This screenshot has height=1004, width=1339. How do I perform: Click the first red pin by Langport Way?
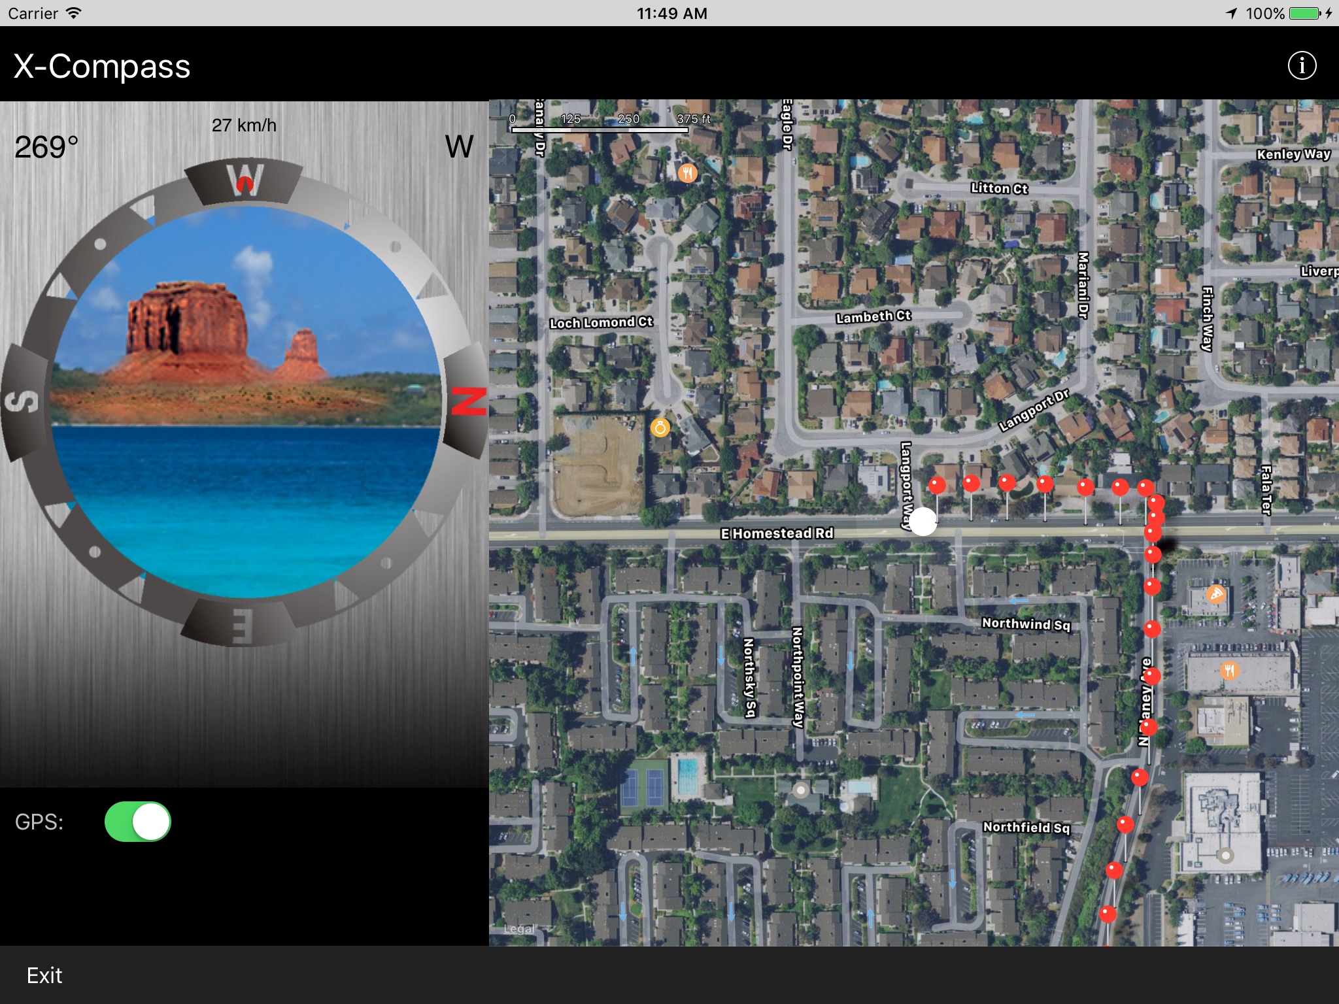pos(937,486)
